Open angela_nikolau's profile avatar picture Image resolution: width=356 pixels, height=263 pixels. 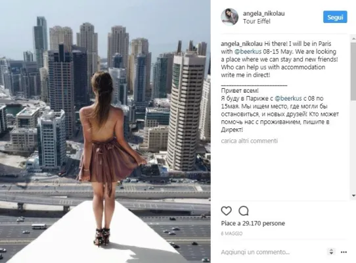229,17
